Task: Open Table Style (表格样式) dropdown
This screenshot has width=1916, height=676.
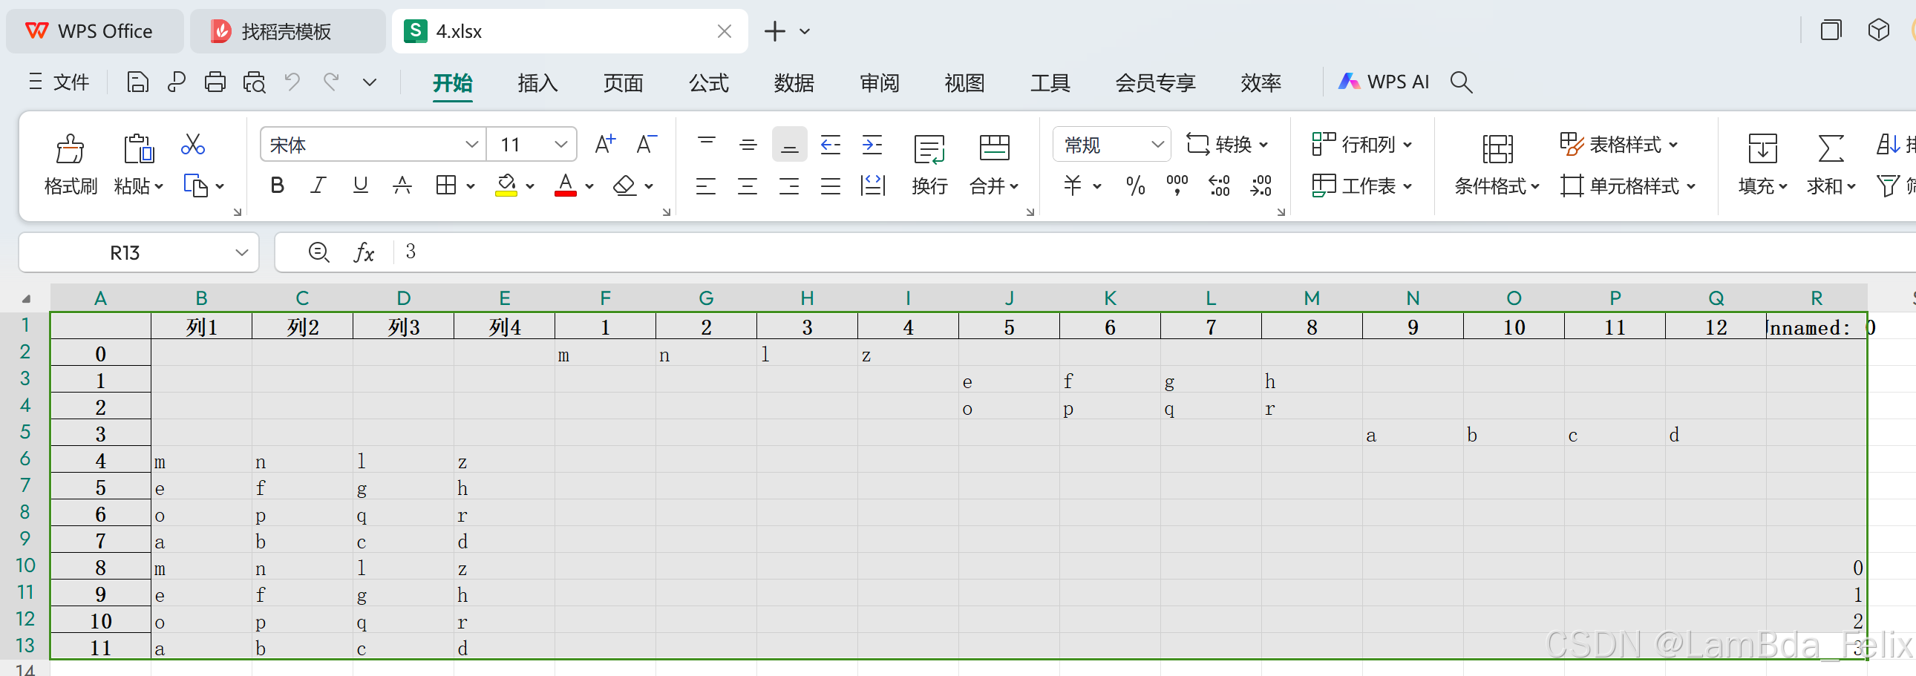Action: pyautogui.click(x=1619, y=144)
